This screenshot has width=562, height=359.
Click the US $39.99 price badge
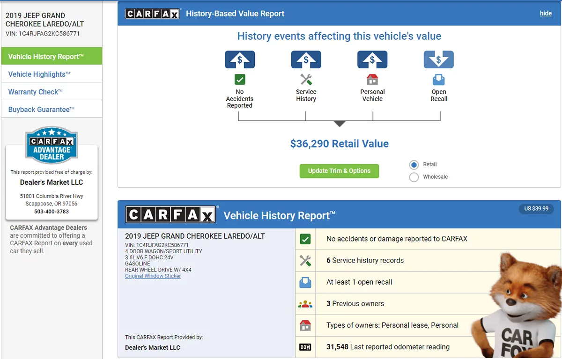coord(536,209)
